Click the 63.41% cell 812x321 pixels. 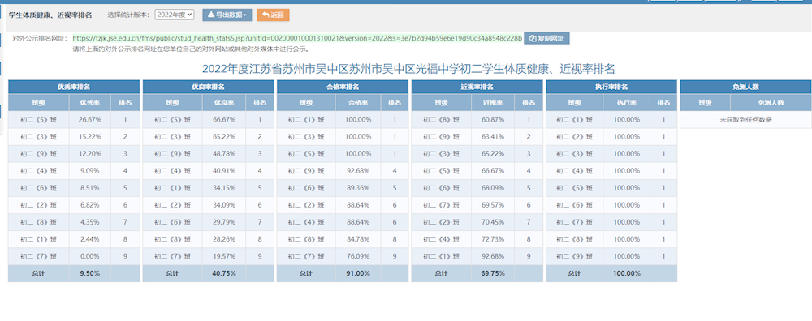493,137
